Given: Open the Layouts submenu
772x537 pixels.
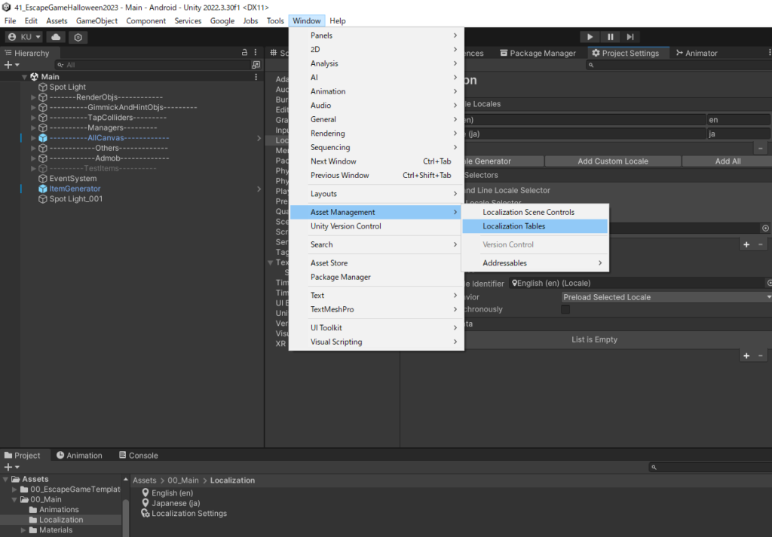Looking at the screenshot, I should pyautogui.click(x=376, y=194).
